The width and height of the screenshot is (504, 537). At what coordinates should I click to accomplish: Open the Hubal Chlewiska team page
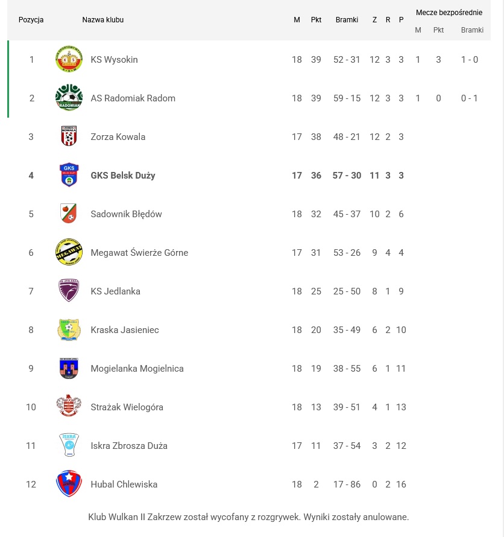[124, 485]
